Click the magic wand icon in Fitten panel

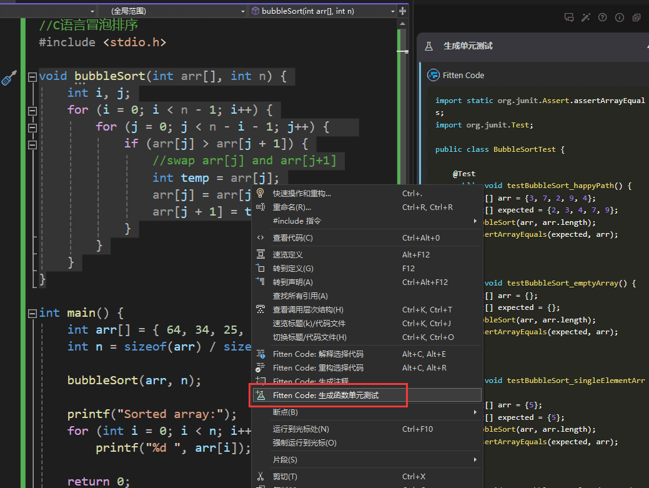click(585, 17)
